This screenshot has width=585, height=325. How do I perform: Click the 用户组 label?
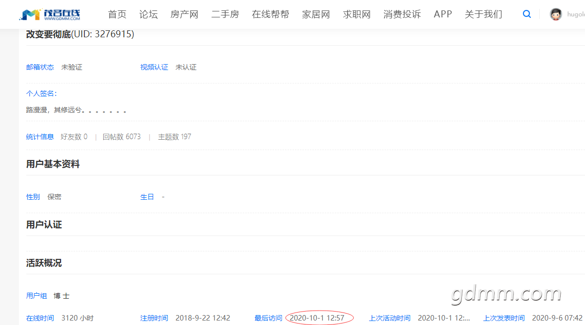tap(37, 296)
